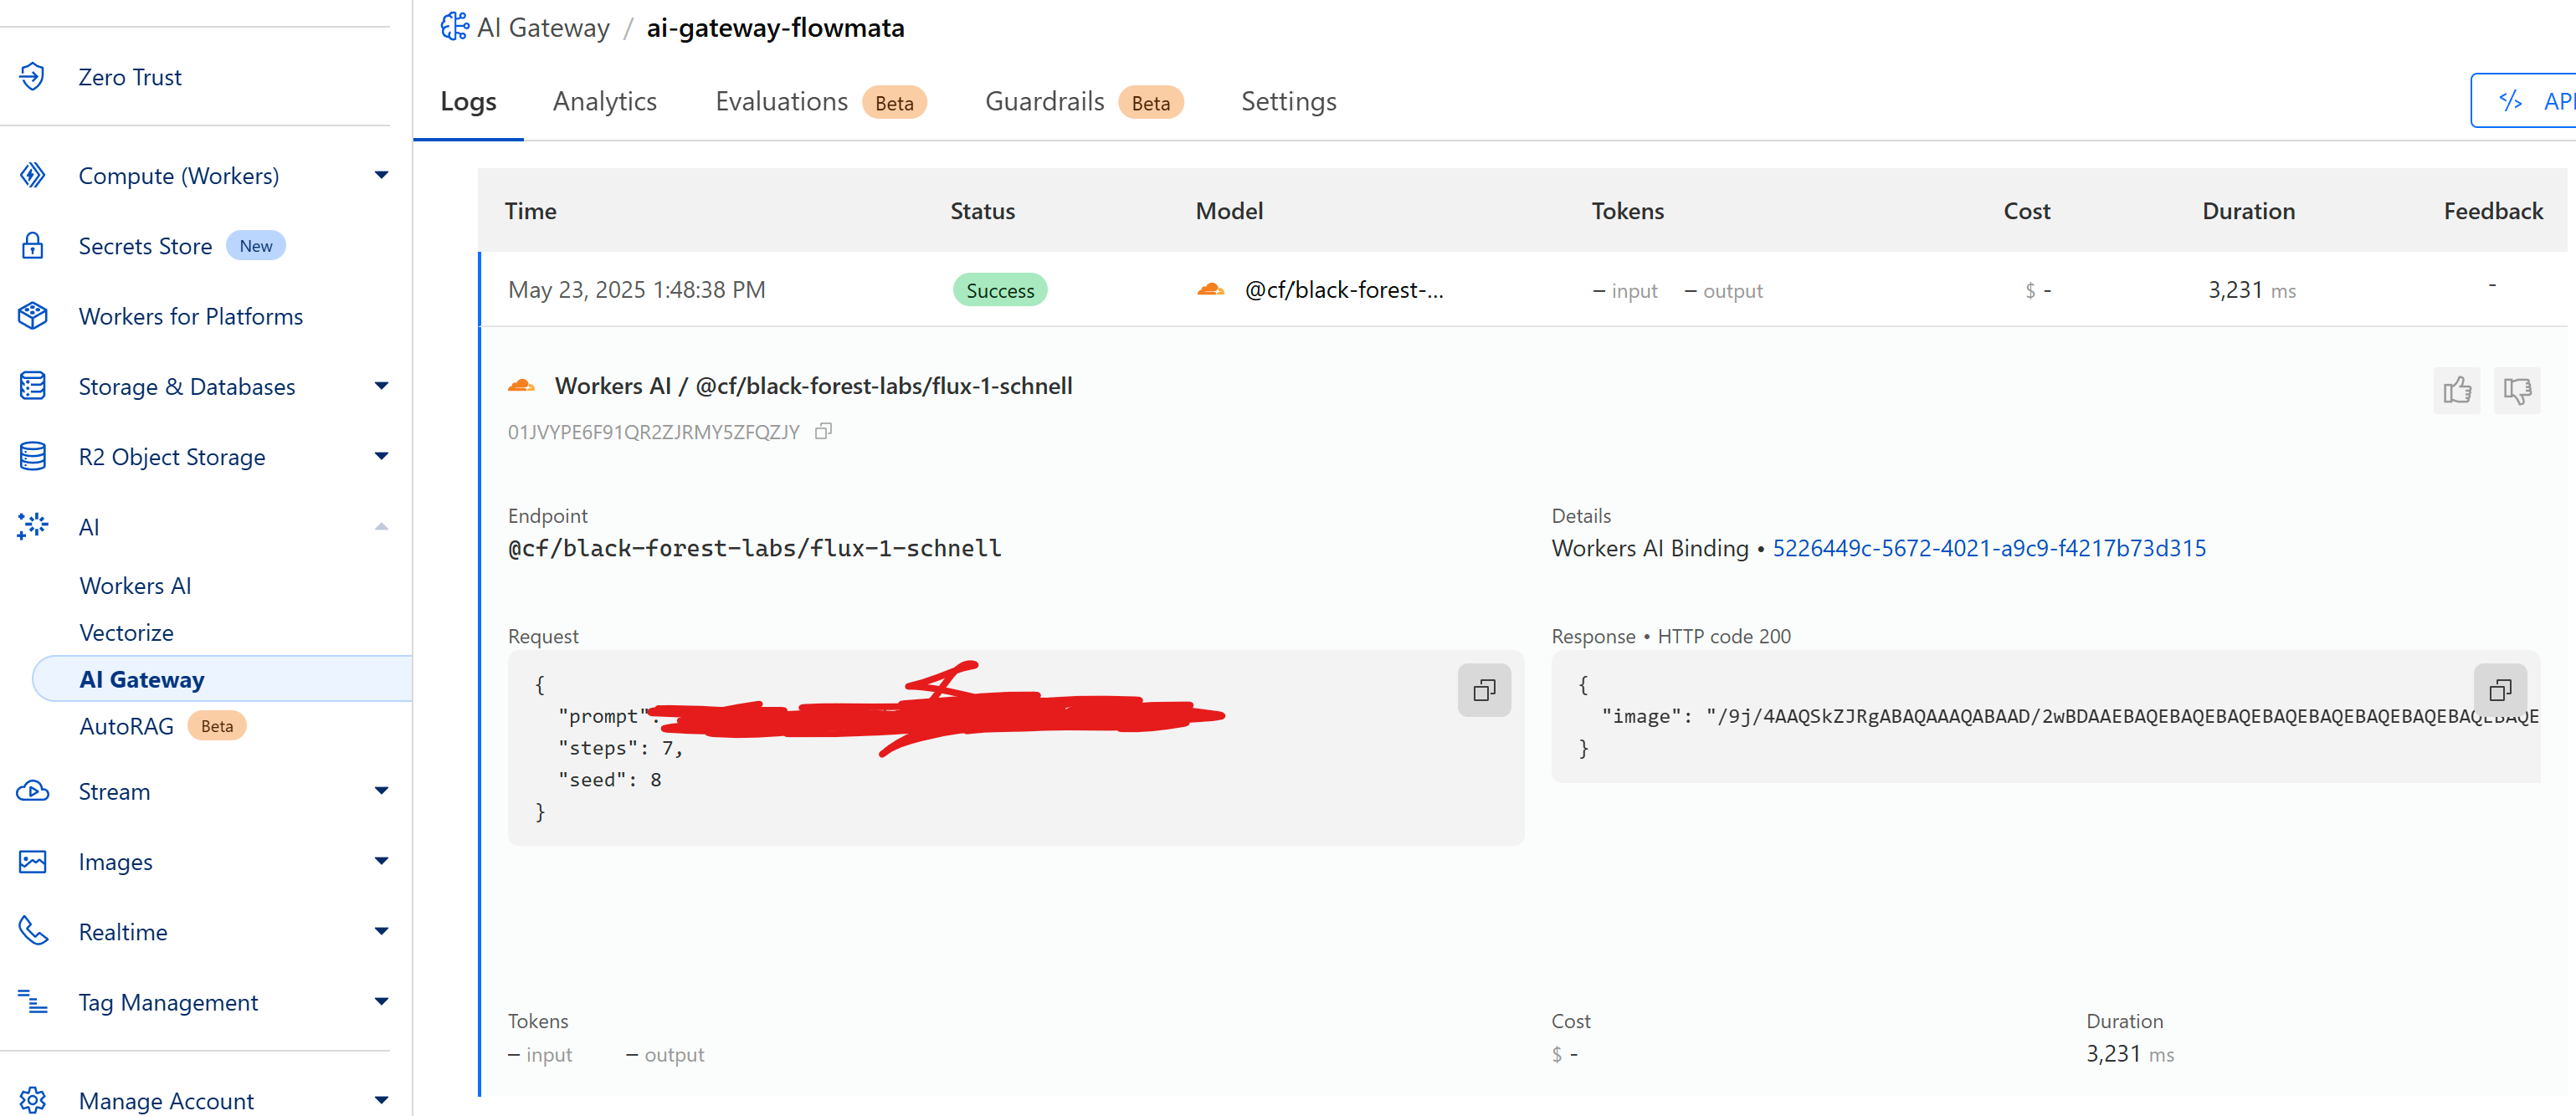Screen dimensions: 2576x1116
Task: Click the Status column header
Action: coord(982,211)
